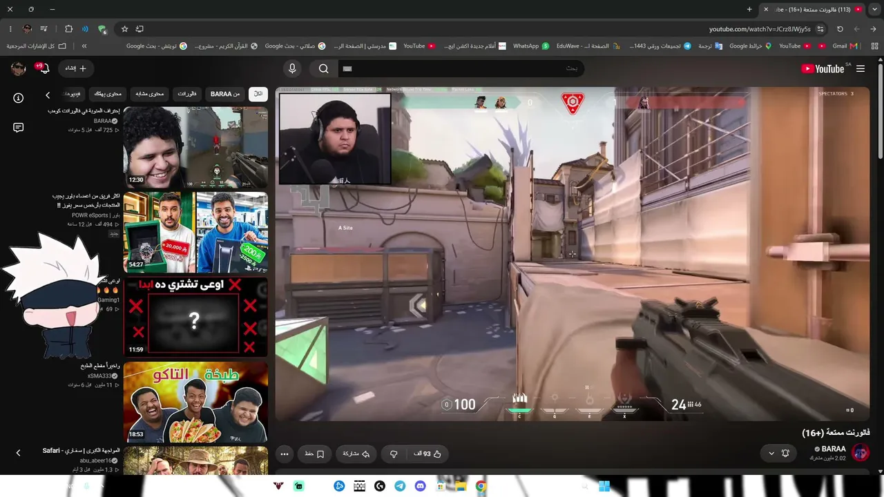Select the 'محتوى مشابه' filter chip

point(150,94)
